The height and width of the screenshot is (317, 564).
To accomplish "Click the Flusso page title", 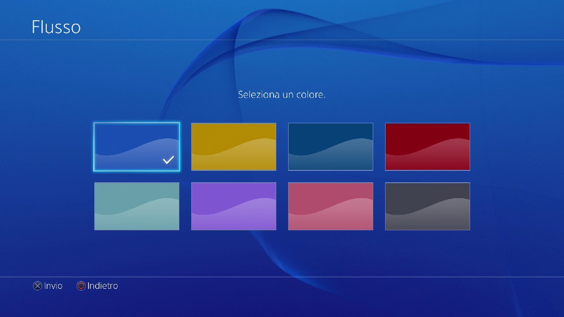I will tap(56, 27).
